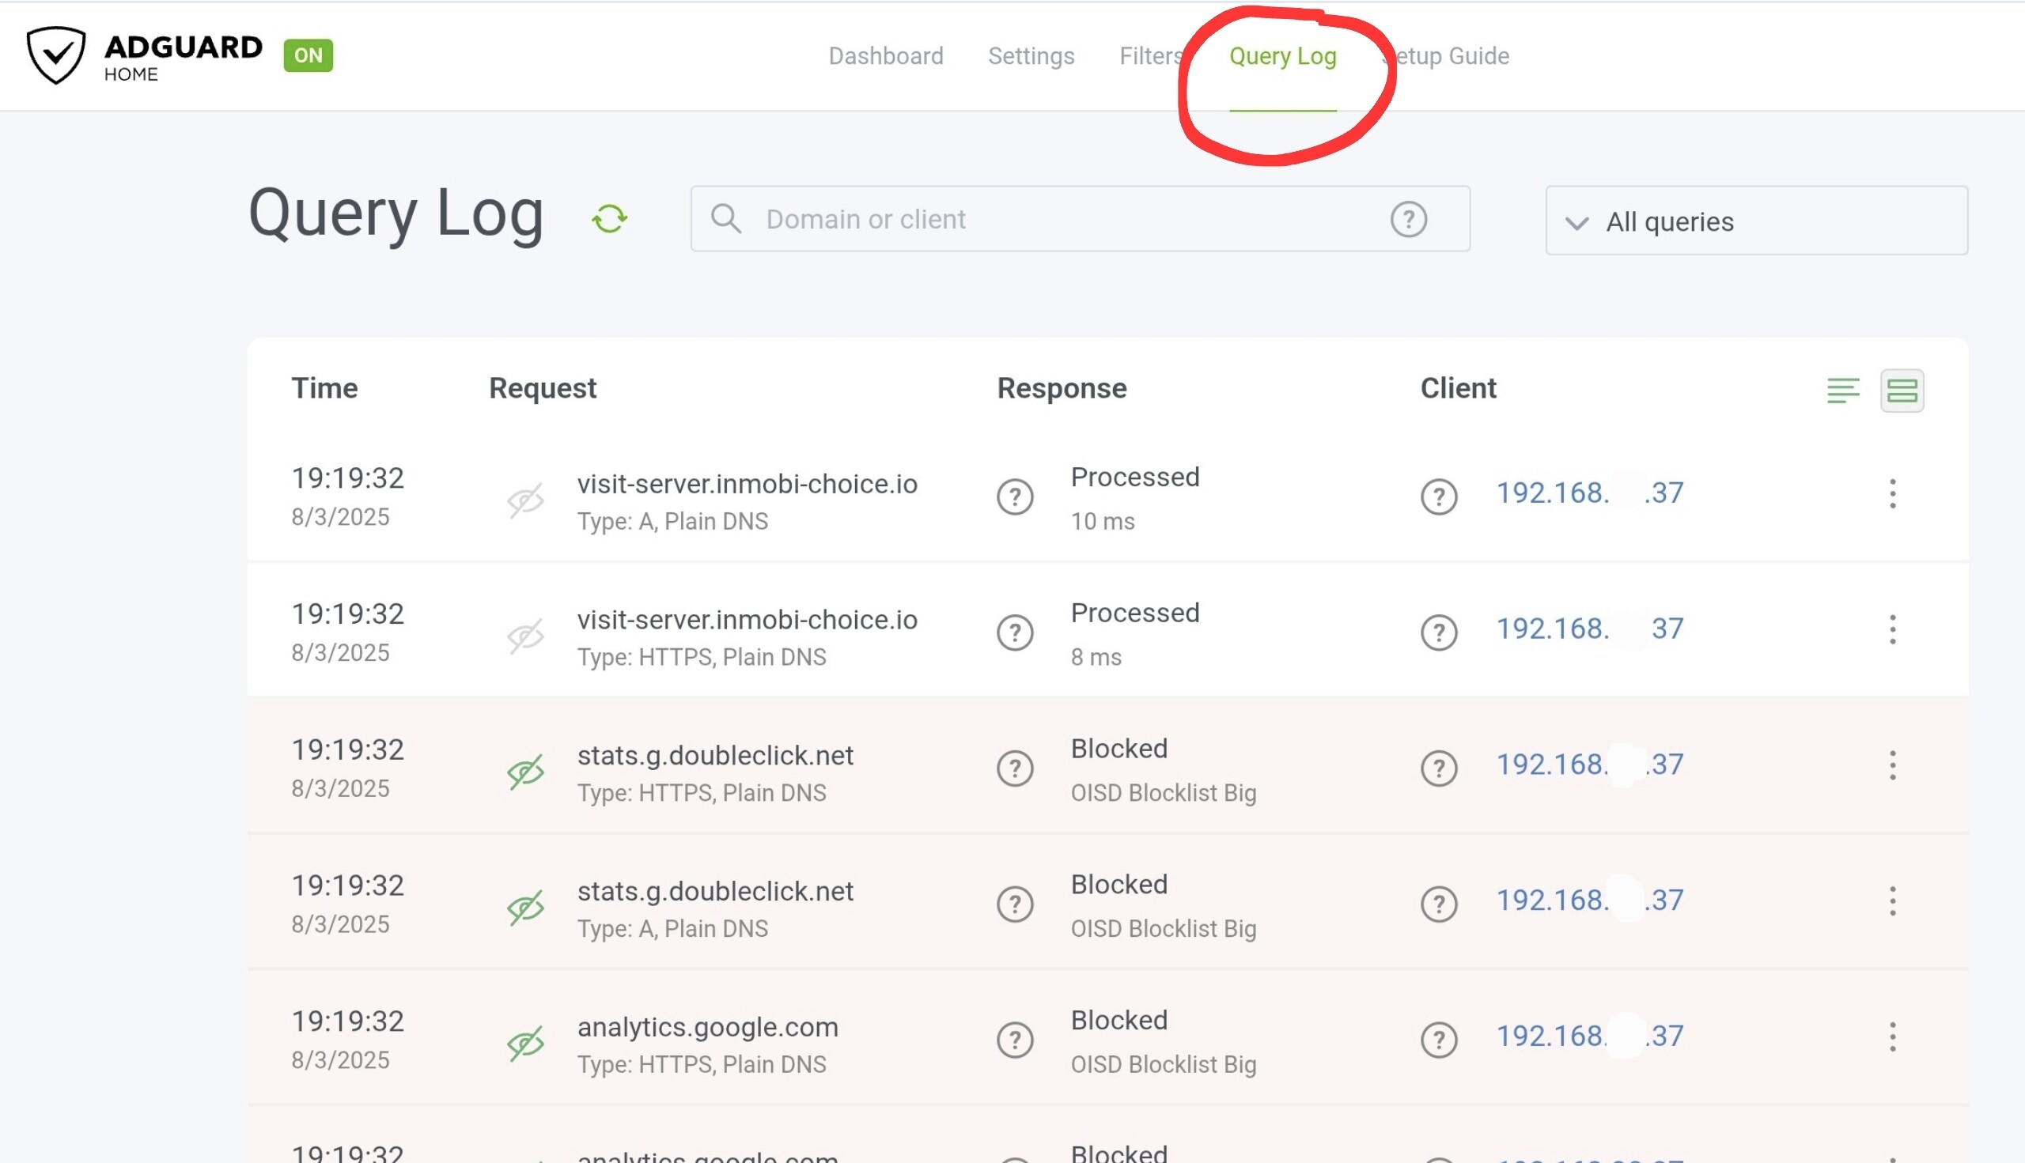Select the detailed row view icon
2025x1163 pixels.
click(x=1902, y=391)
